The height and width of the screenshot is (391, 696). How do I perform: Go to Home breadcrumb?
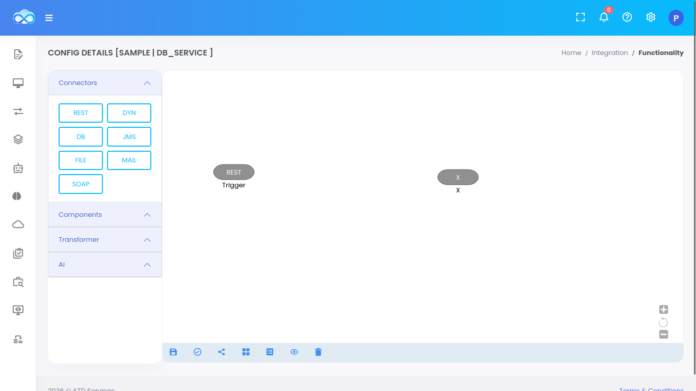click(571, 53)
